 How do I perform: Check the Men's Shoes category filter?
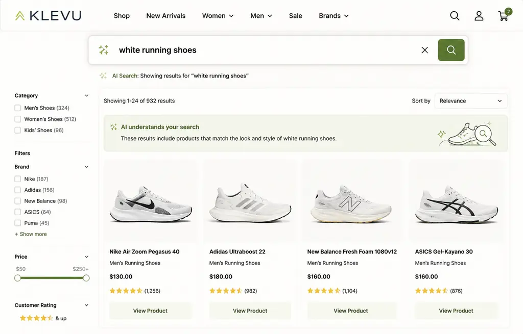[x=18, y=108]
